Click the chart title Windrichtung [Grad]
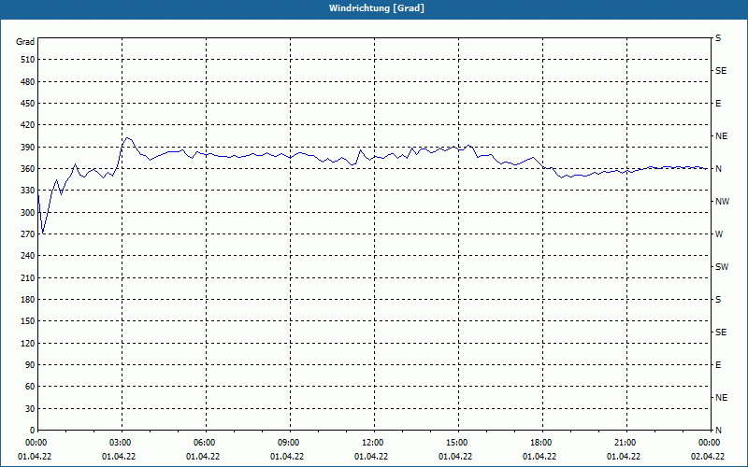 pyautogui.click(x=377, y=8)
